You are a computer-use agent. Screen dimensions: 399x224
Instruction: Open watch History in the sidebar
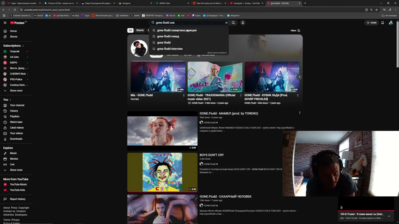point(15,111)
